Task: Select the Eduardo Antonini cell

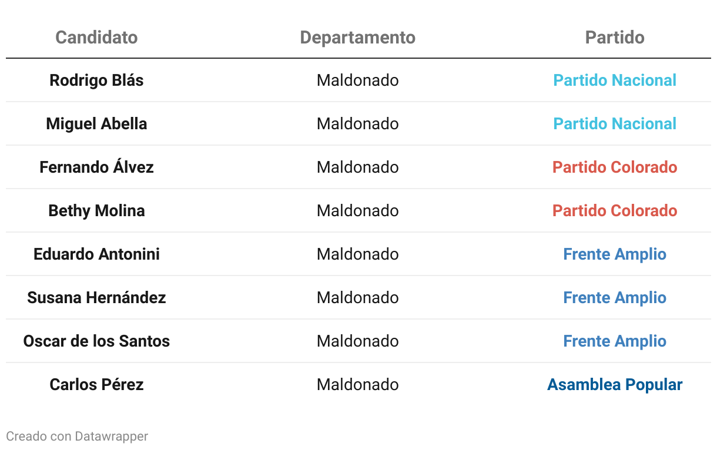Action: coord(96,254)
